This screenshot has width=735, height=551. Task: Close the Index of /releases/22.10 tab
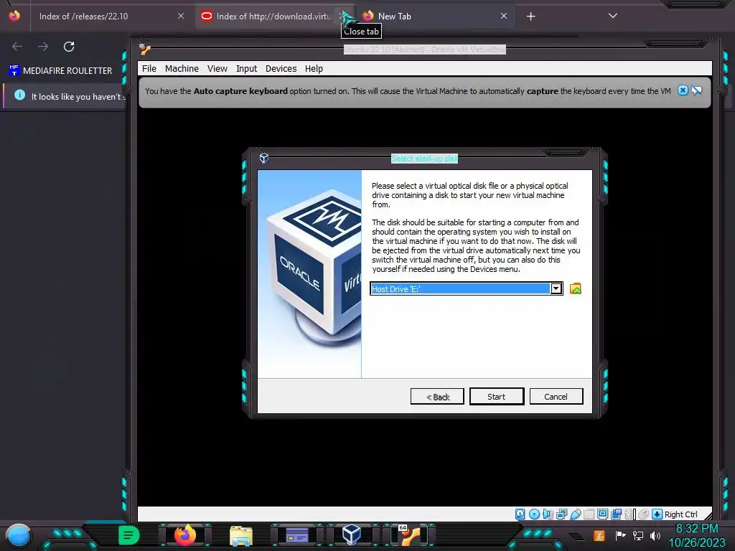[180, 16]
